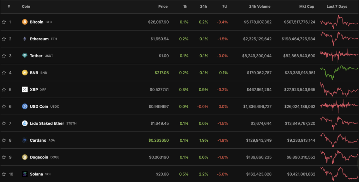Click the Dogecoin logo icon

point(25,157)
